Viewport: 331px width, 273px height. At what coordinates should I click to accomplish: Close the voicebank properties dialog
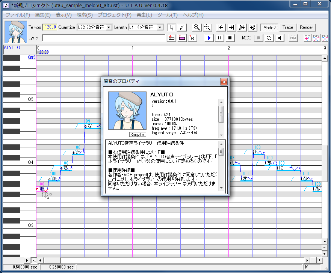pos(224,82)
